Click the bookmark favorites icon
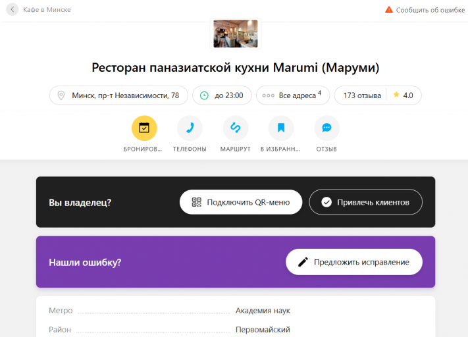The height and width of the screenshot is (337, 468). (x=281, y=128)
